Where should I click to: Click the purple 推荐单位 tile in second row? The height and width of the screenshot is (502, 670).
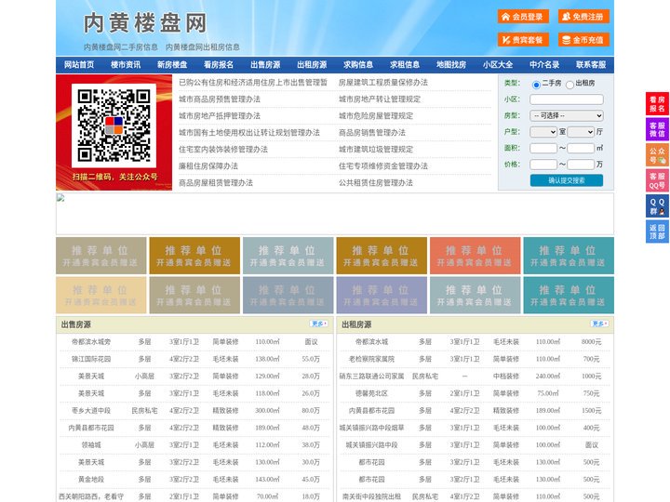pos(382,296)
